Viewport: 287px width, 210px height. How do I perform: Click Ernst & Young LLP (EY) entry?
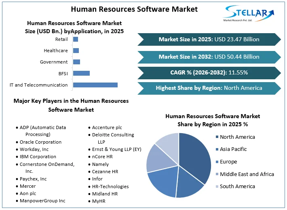(x=115, y=149)
